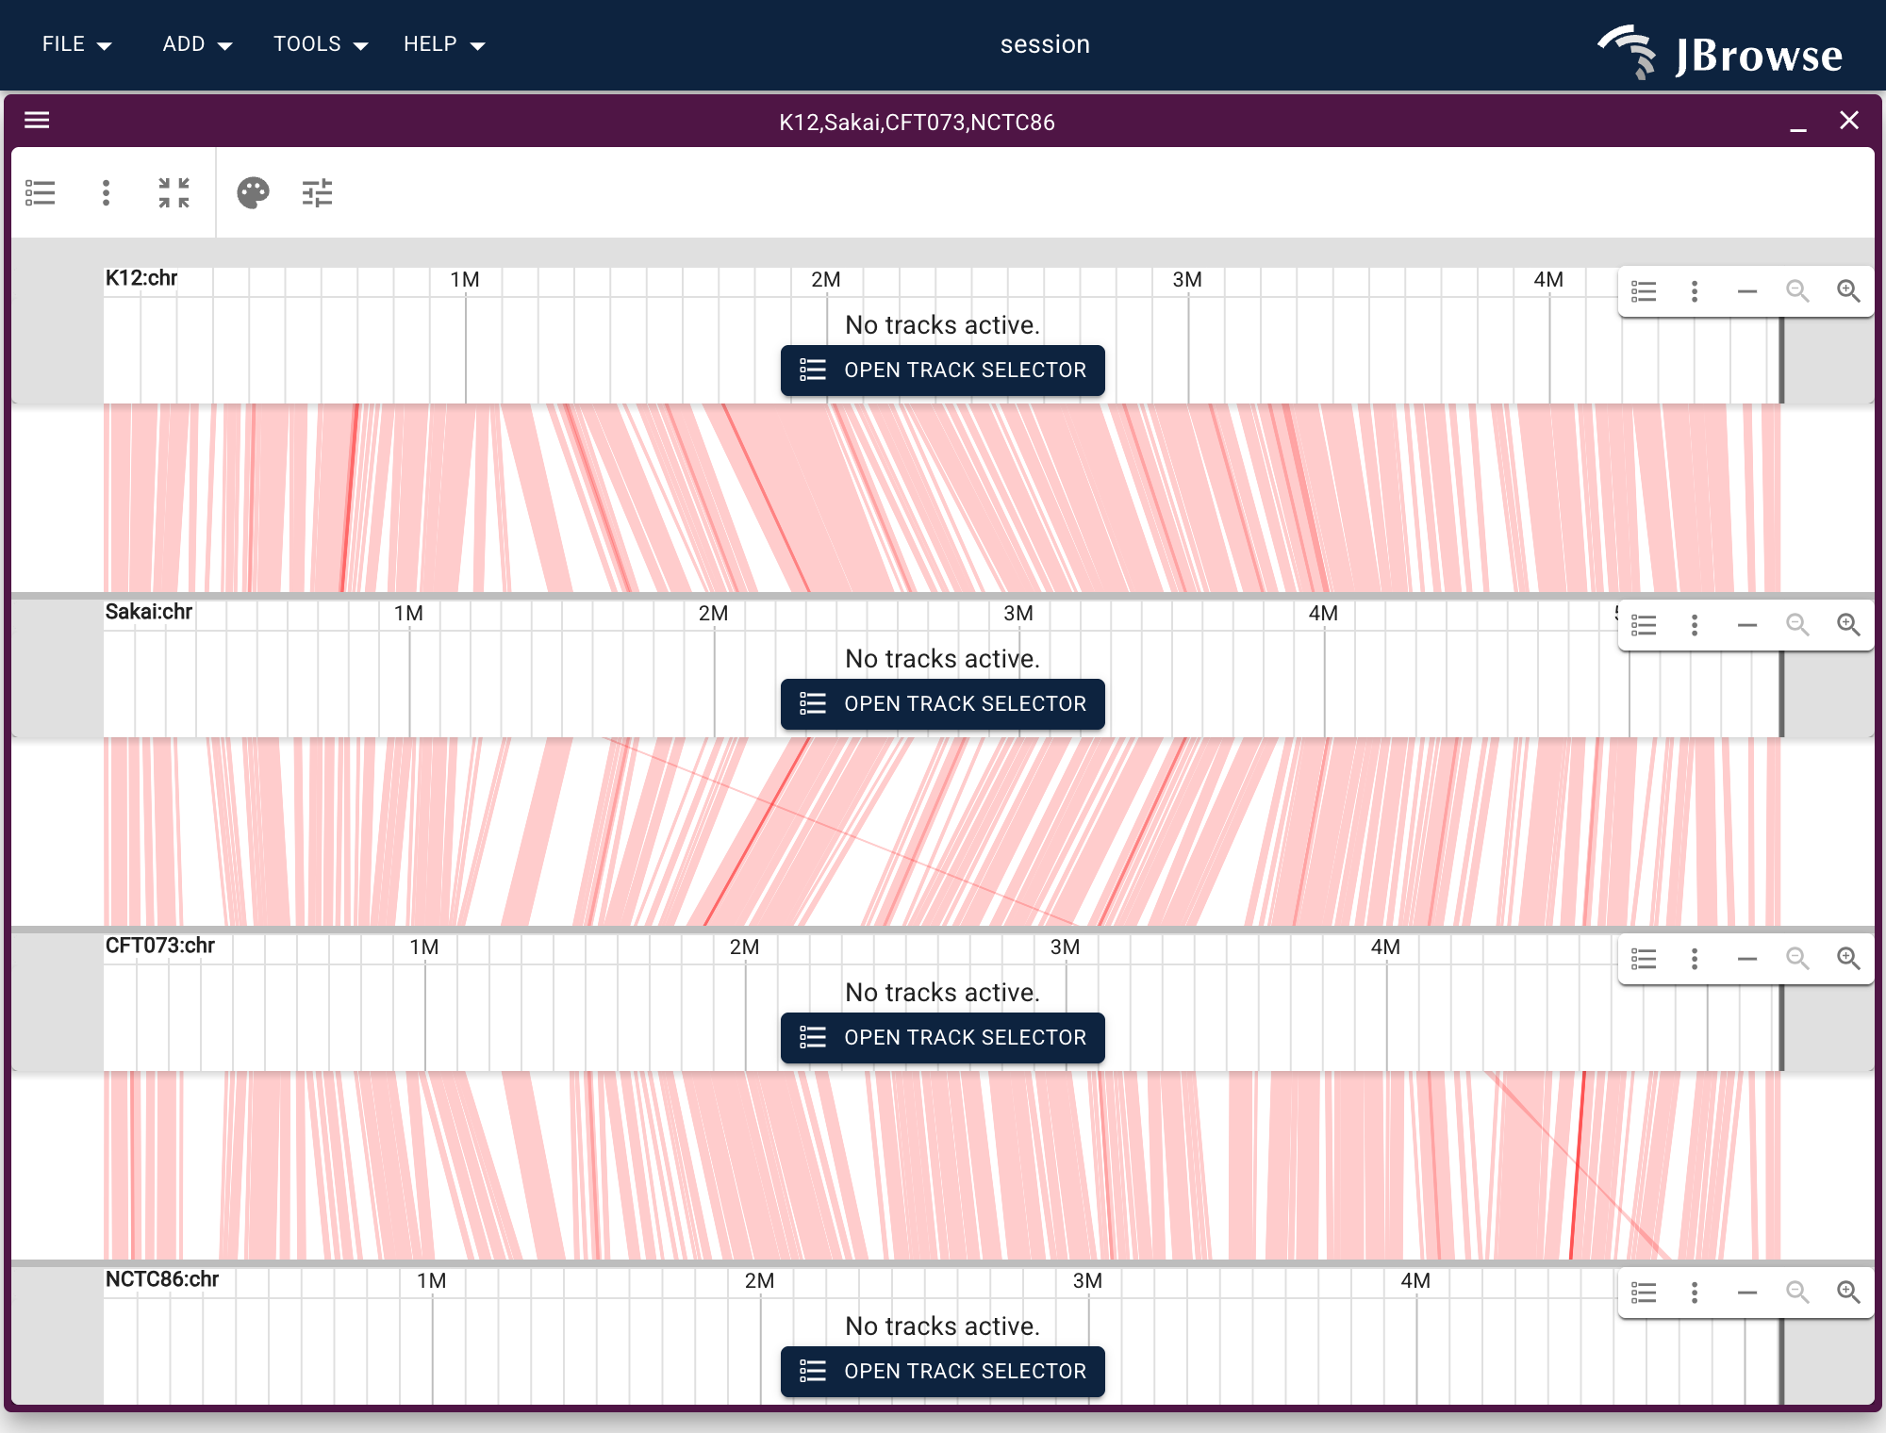The width and height of the screenshot is (1886, 1433).
Task: Zoom in the K12 row
Action: tap(1848, 291)
